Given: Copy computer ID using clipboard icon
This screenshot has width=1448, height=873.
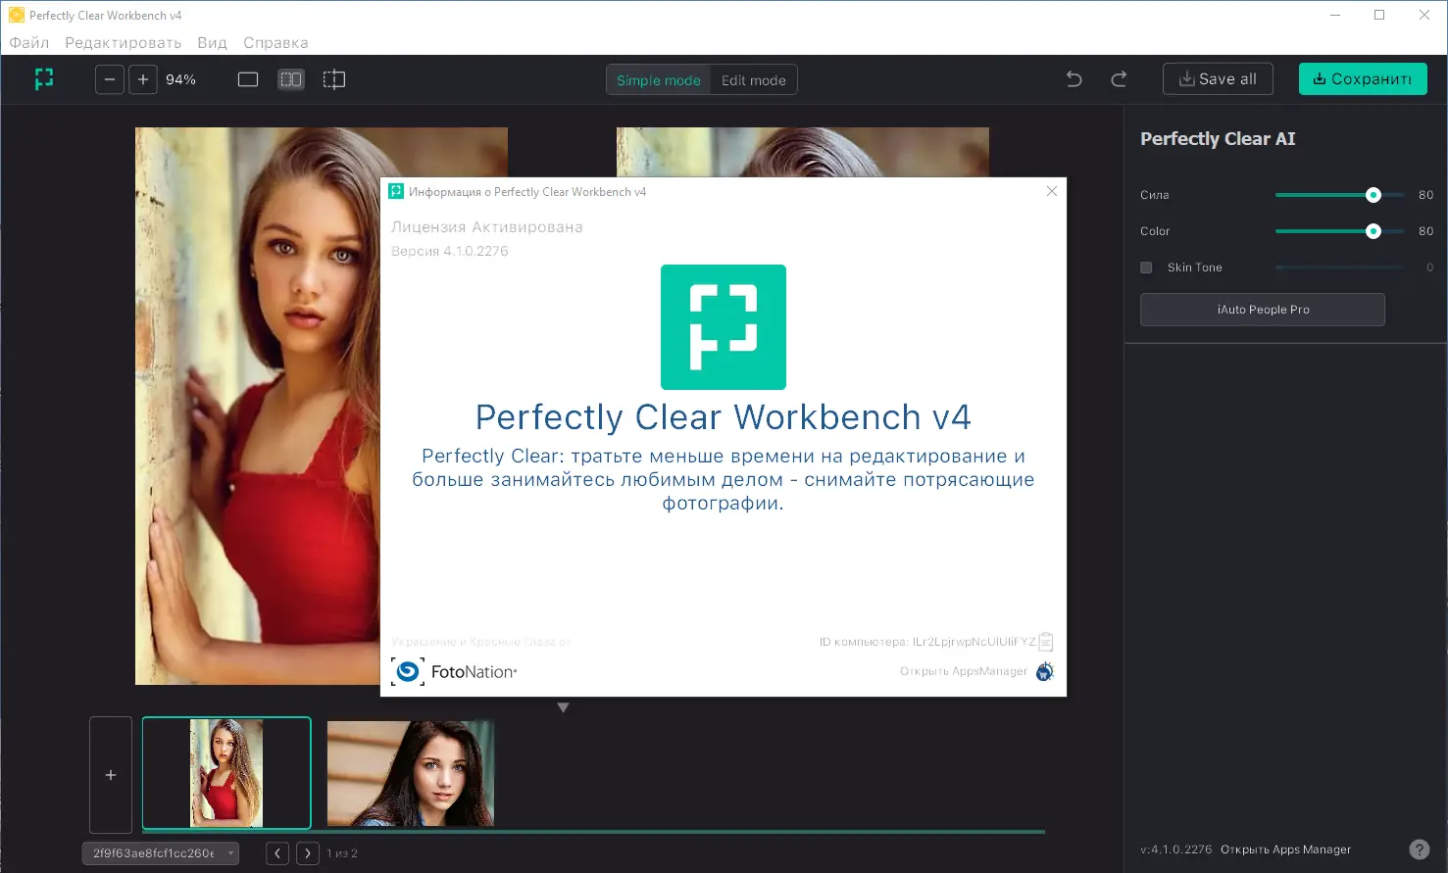Looking at the screenshot, I should tap(1046, 641).
